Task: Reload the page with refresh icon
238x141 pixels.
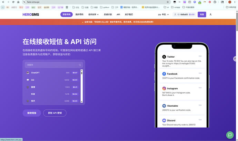Action: click(13, 2)
